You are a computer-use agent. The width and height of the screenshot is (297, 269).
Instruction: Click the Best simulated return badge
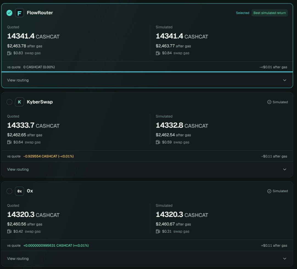click(270, 13)
